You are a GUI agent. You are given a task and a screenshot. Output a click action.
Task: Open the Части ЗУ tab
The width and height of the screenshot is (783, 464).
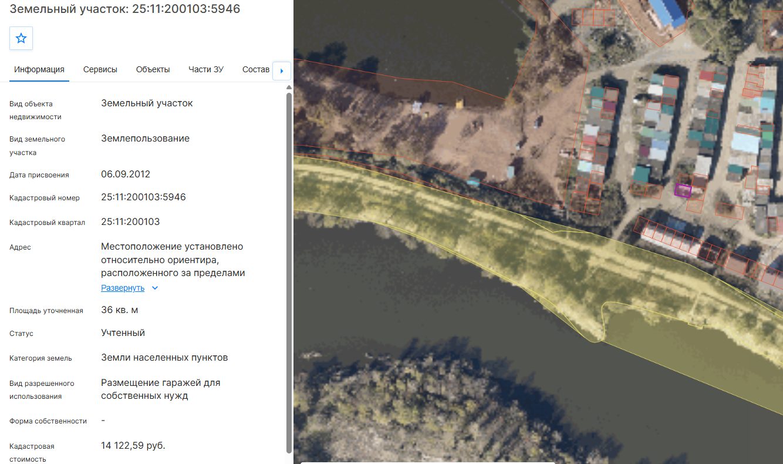206,69
